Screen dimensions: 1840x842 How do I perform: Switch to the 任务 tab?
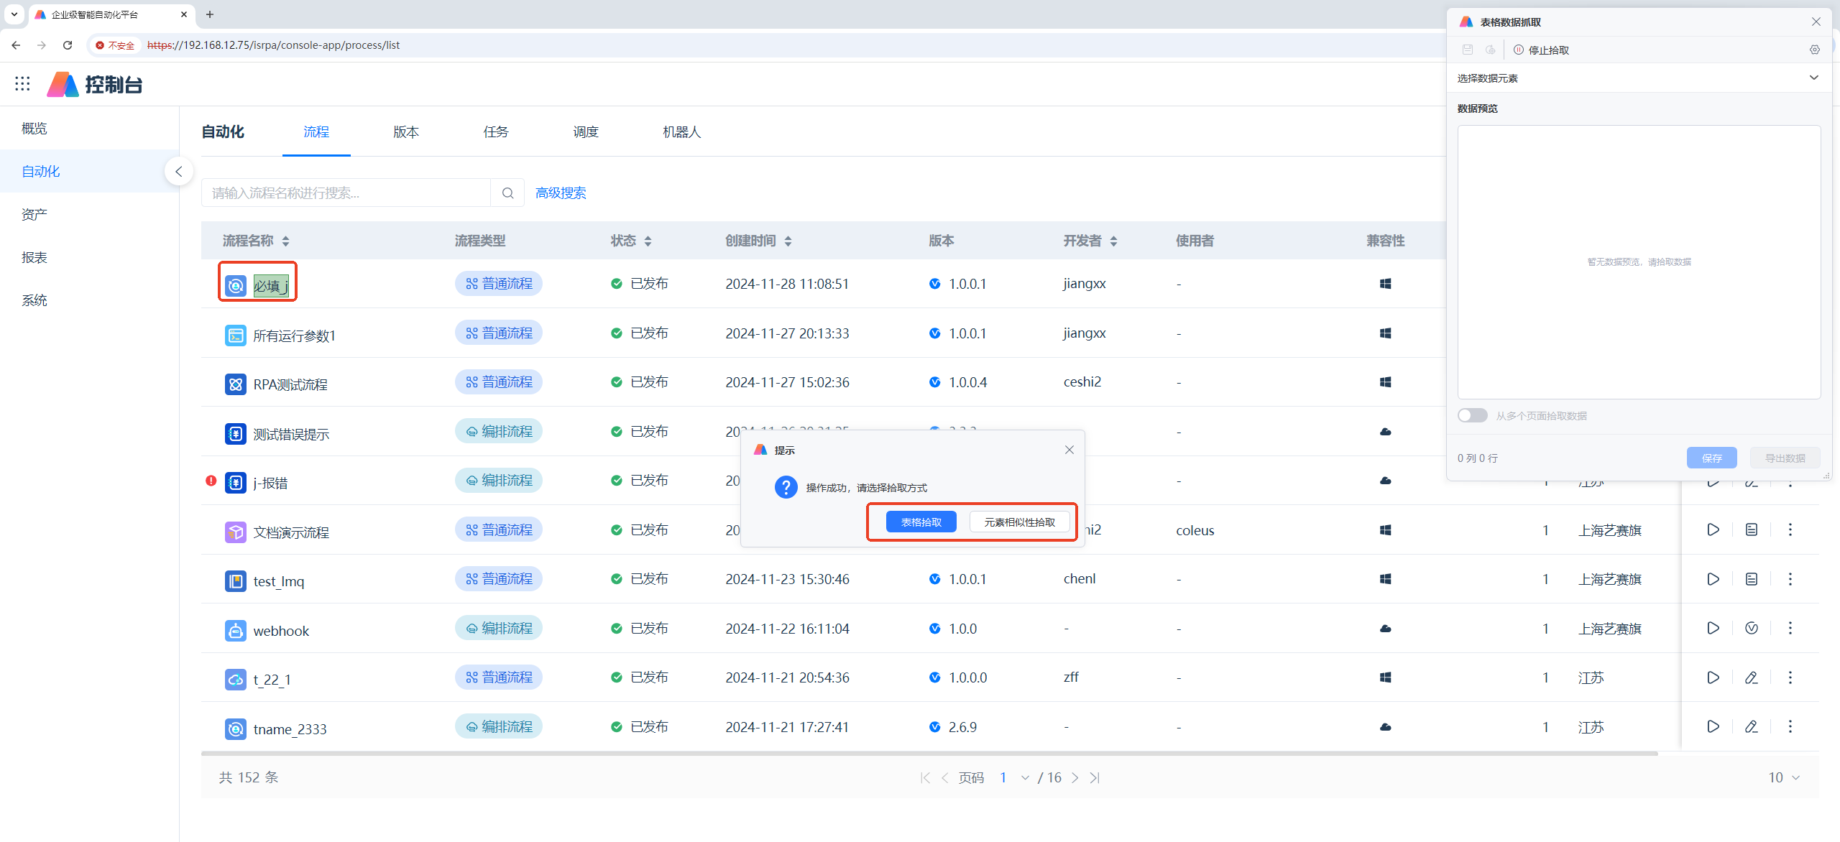[496, 132]
